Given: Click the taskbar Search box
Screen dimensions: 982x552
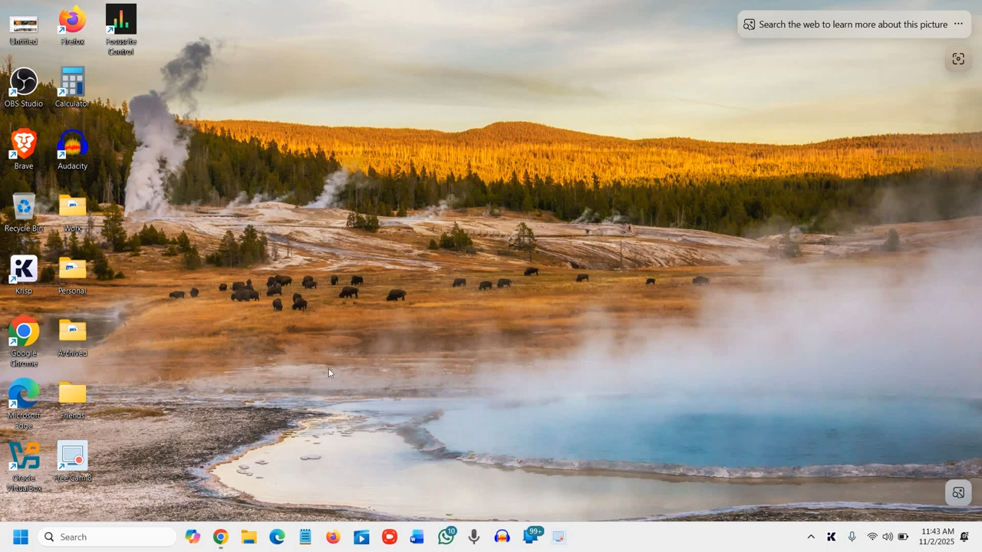Looking at the screenshot, I should (107, 537).
